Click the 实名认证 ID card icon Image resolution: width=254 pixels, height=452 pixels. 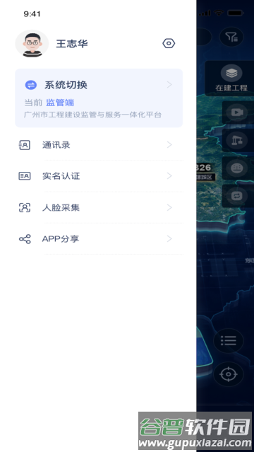tap(25, 176)
